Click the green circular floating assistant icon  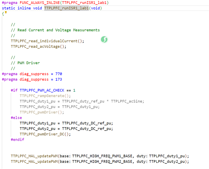pos(104,40)
